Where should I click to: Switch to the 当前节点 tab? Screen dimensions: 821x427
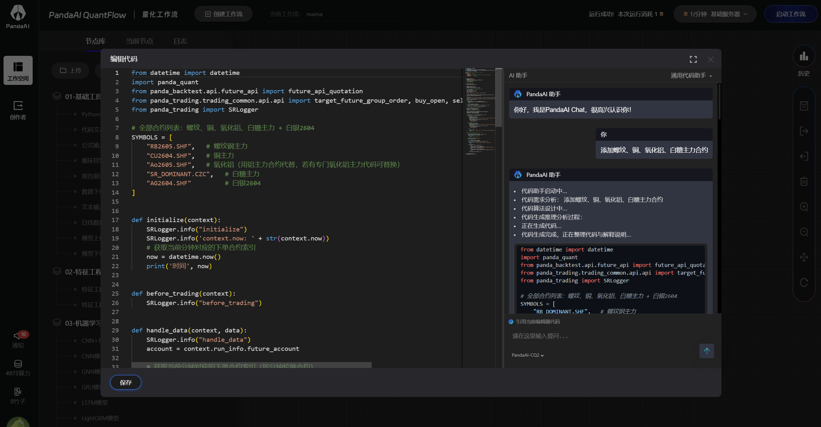tap(139, 41)
